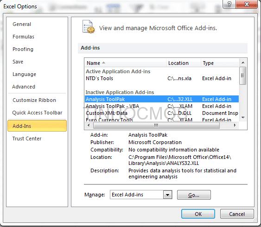Select the Customize Ribbon category
The width and height of the screenshot is (261, 227).
pos(34,100)
